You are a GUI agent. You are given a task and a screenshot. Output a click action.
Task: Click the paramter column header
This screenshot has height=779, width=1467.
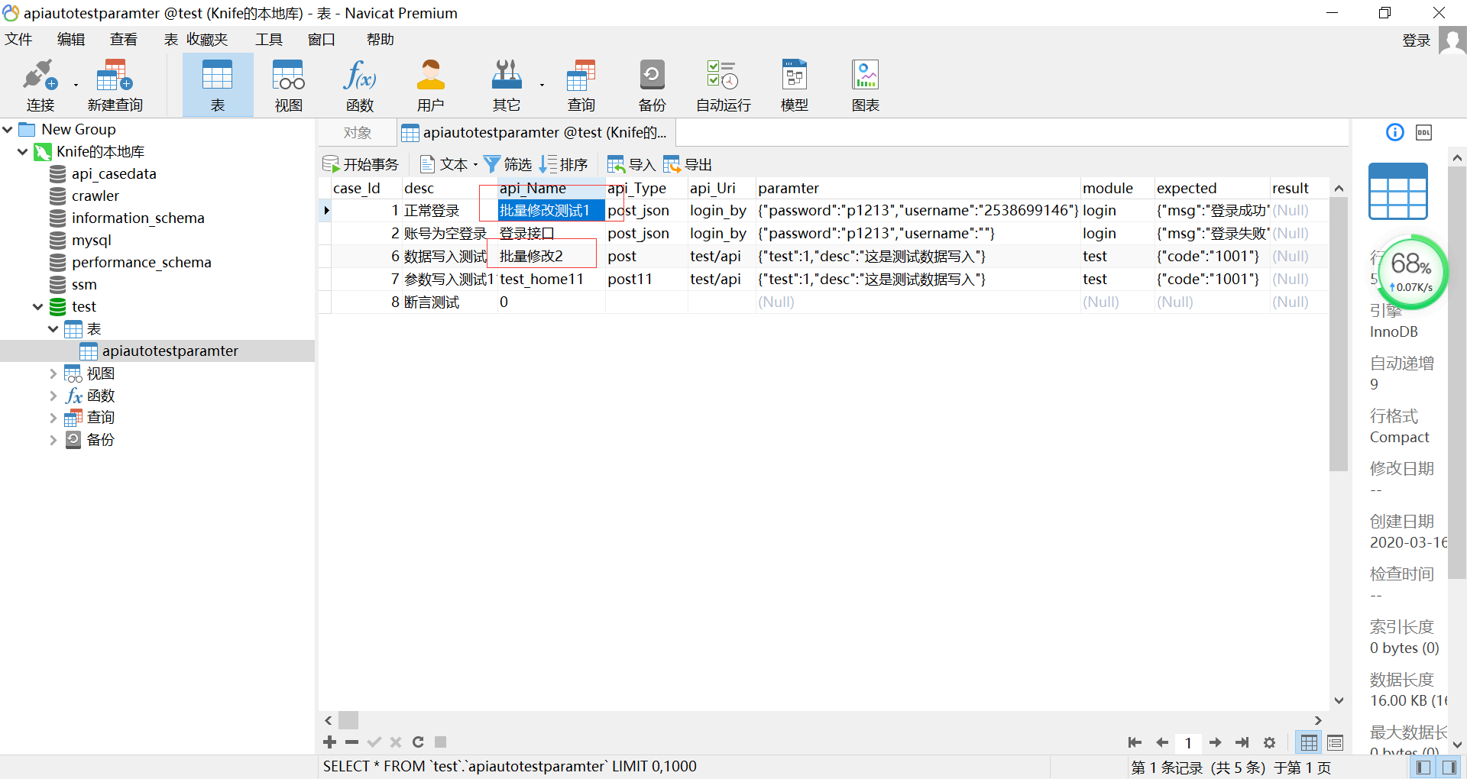pos(918,188)
